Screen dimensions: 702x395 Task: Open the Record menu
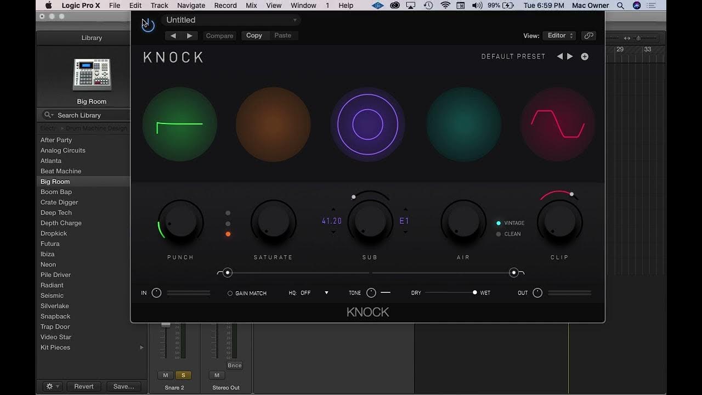click(x=225, y=5)
